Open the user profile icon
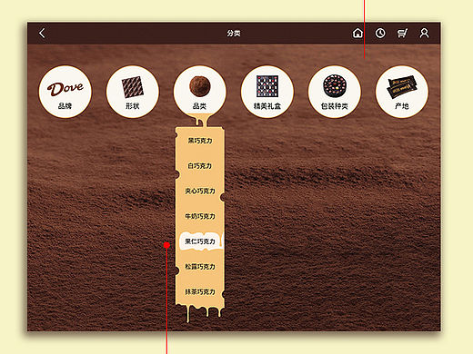 424,33
